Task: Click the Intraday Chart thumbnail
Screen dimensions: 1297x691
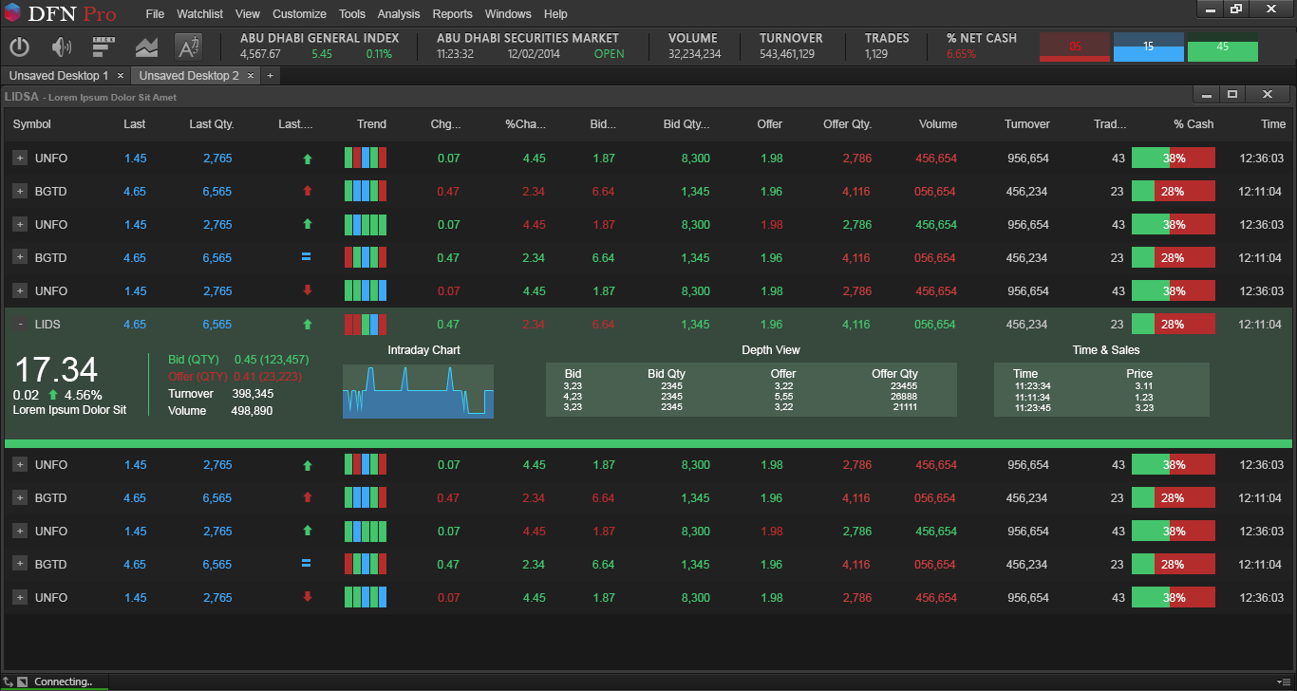Action: coord(418,391)
